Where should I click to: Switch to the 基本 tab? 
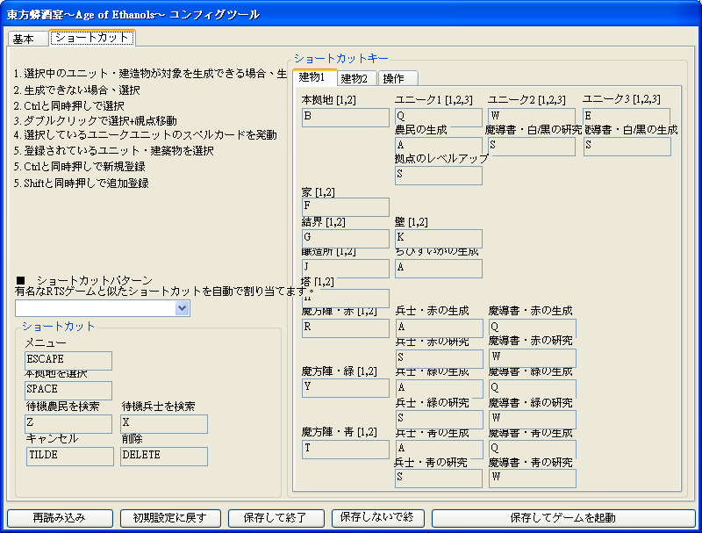pos(25,39)
